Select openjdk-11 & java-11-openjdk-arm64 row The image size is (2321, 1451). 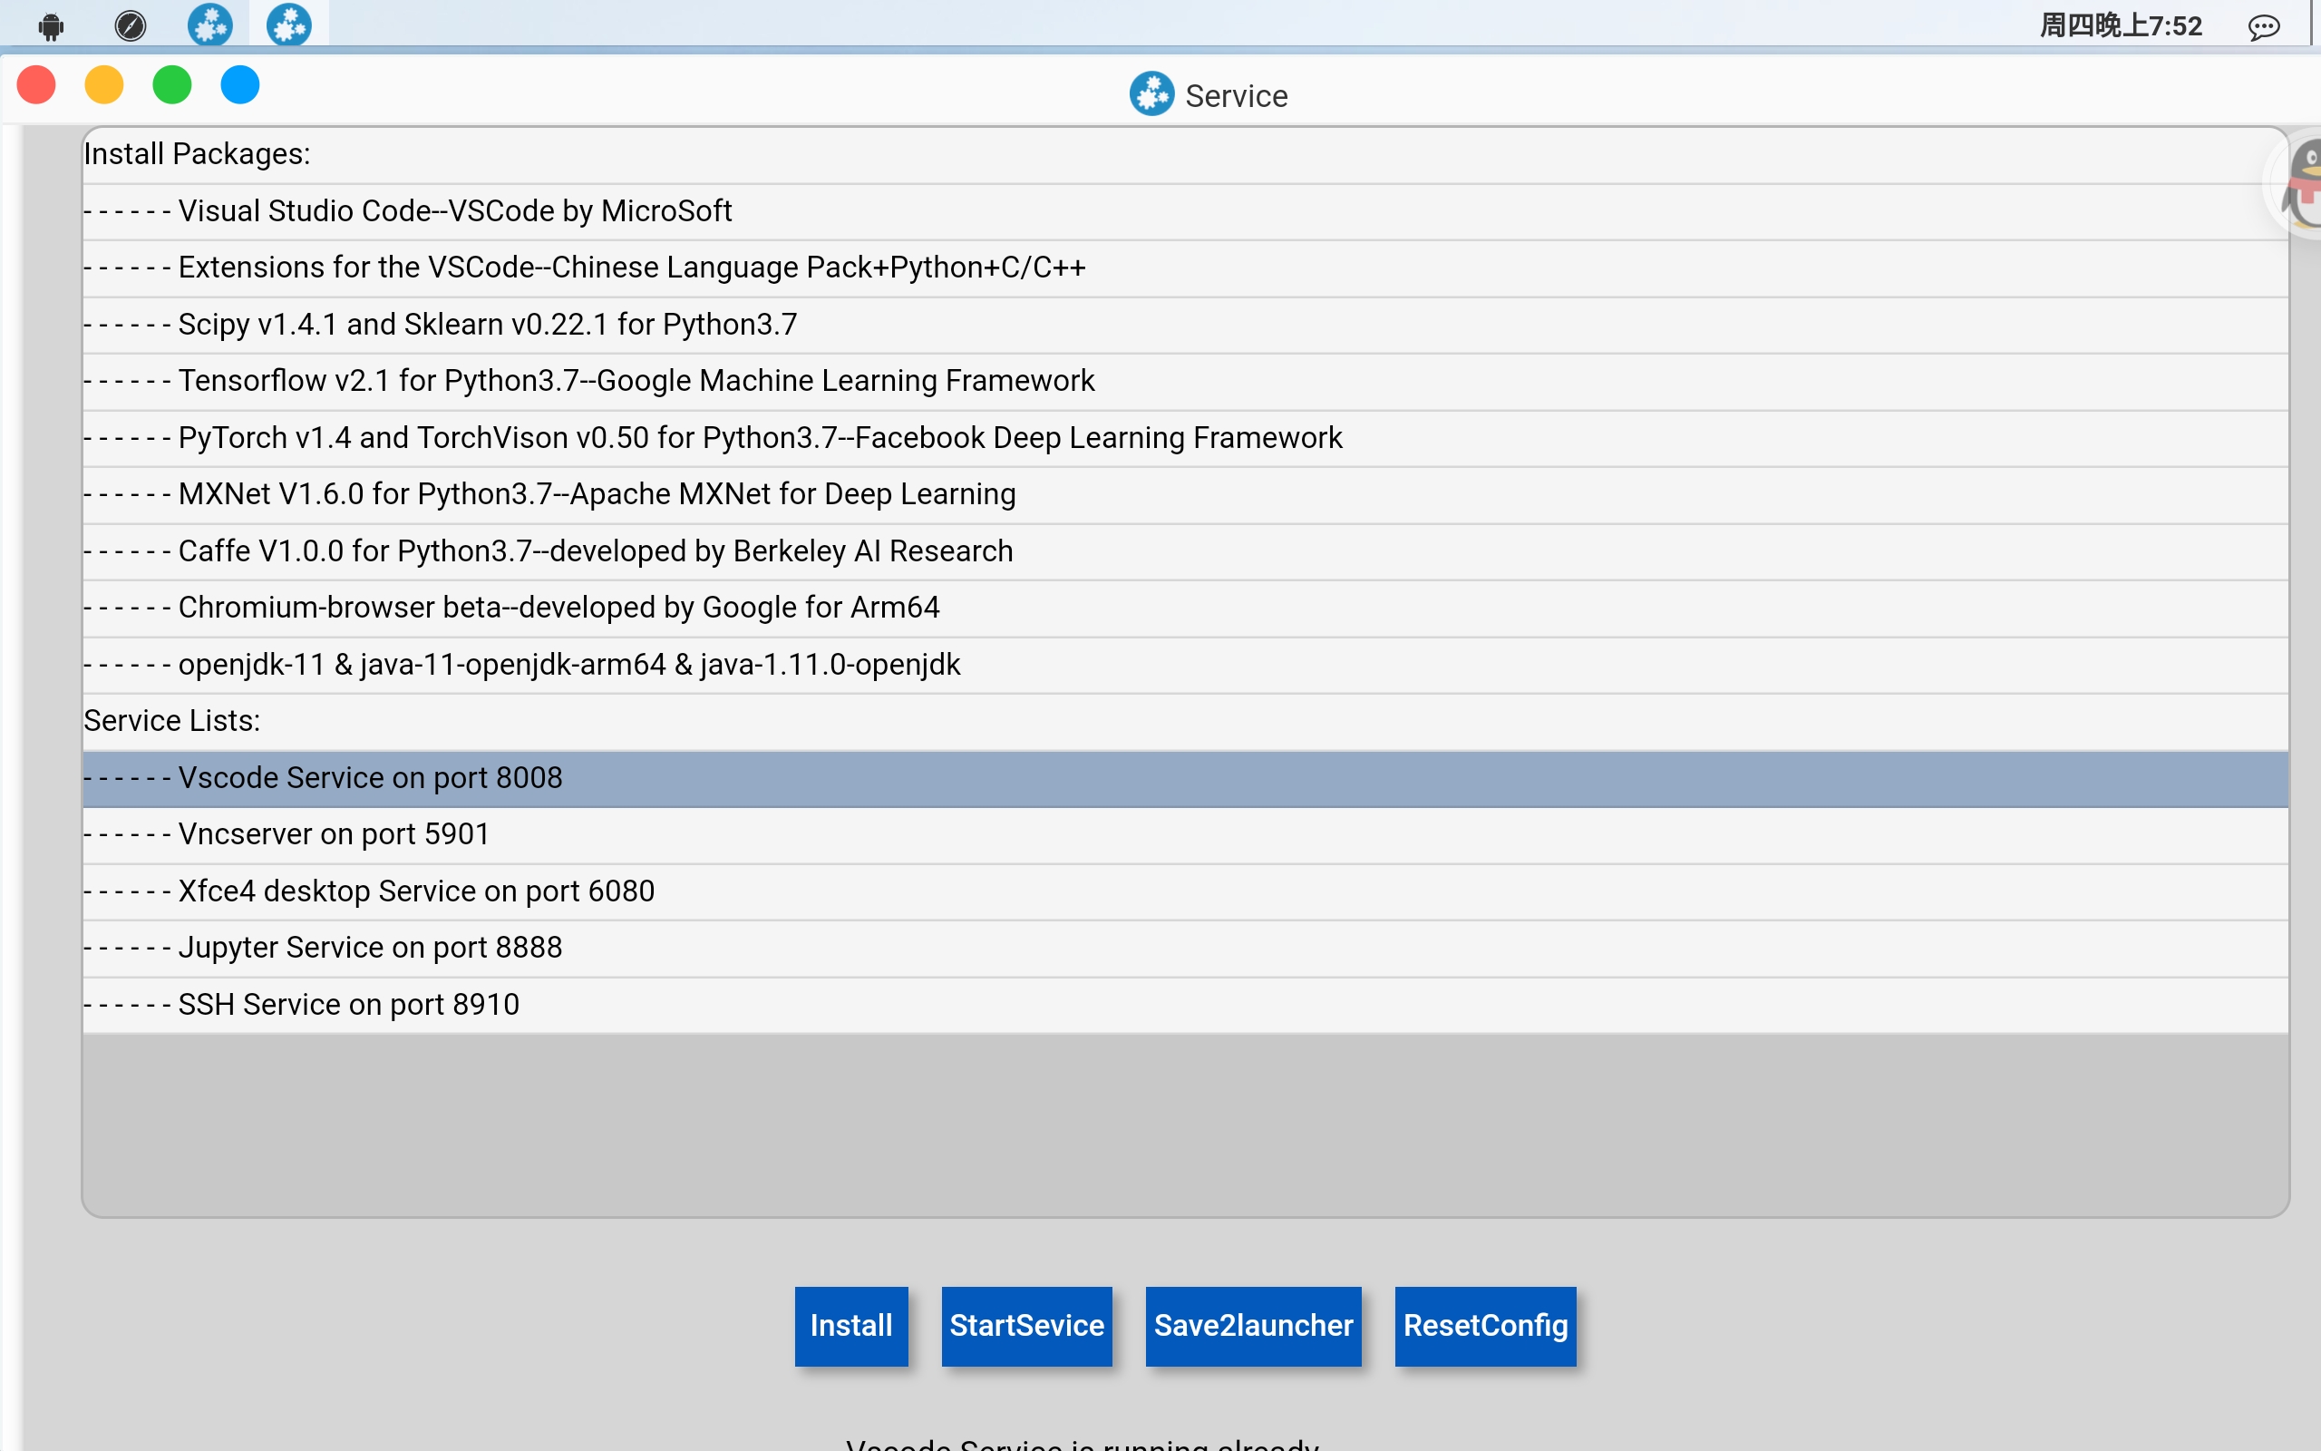(1186, 664)
